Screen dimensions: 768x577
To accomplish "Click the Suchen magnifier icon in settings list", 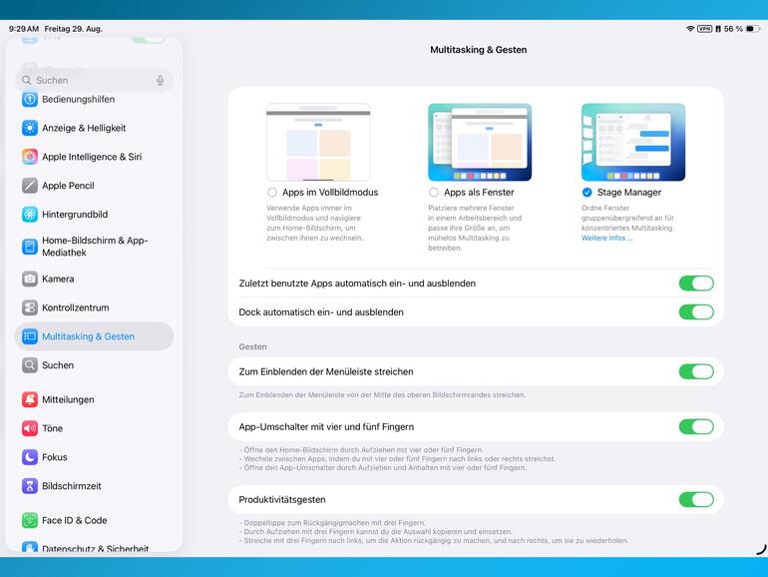I will point(30,365).
